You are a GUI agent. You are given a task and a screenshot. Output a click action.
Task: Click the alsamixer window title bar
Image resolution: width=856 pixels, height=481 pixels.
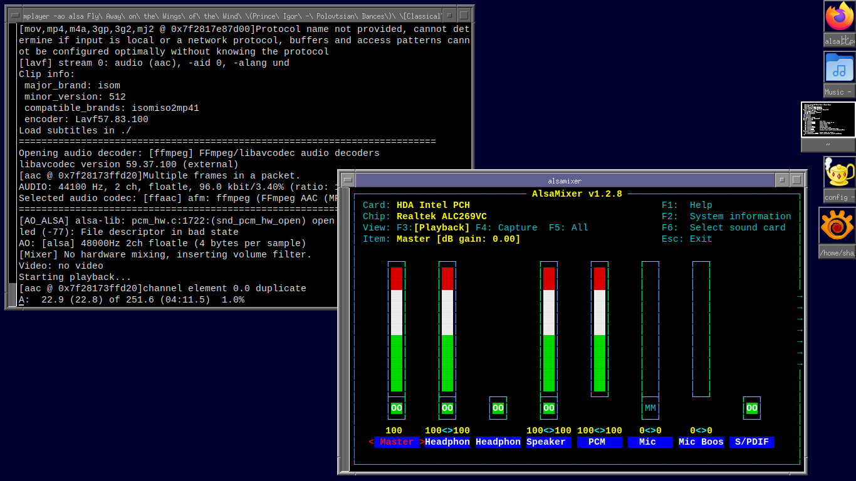tap(565, 180)
